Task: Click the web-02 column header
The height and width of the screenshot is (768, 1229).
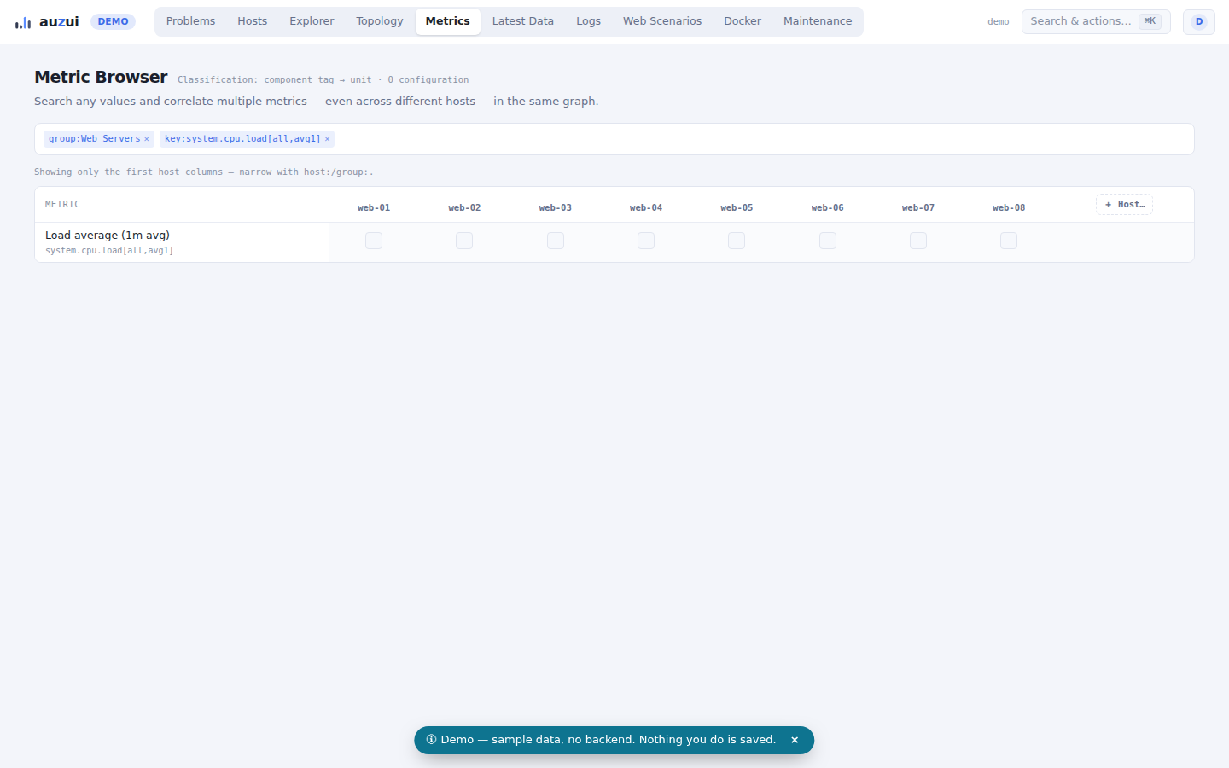Action: point(464,207)
